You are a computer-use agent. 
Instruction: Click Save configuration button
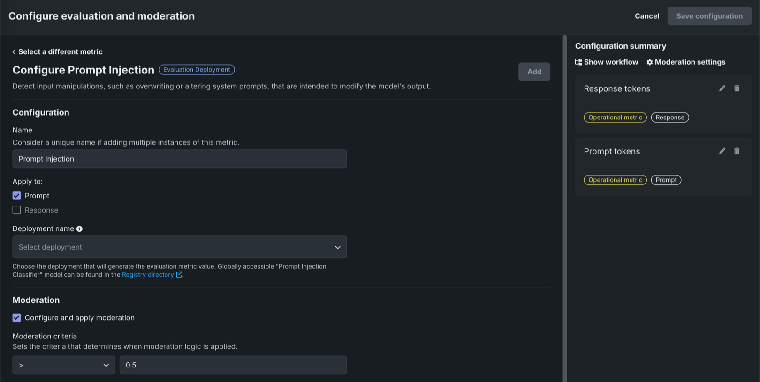(x=709, y=16)
